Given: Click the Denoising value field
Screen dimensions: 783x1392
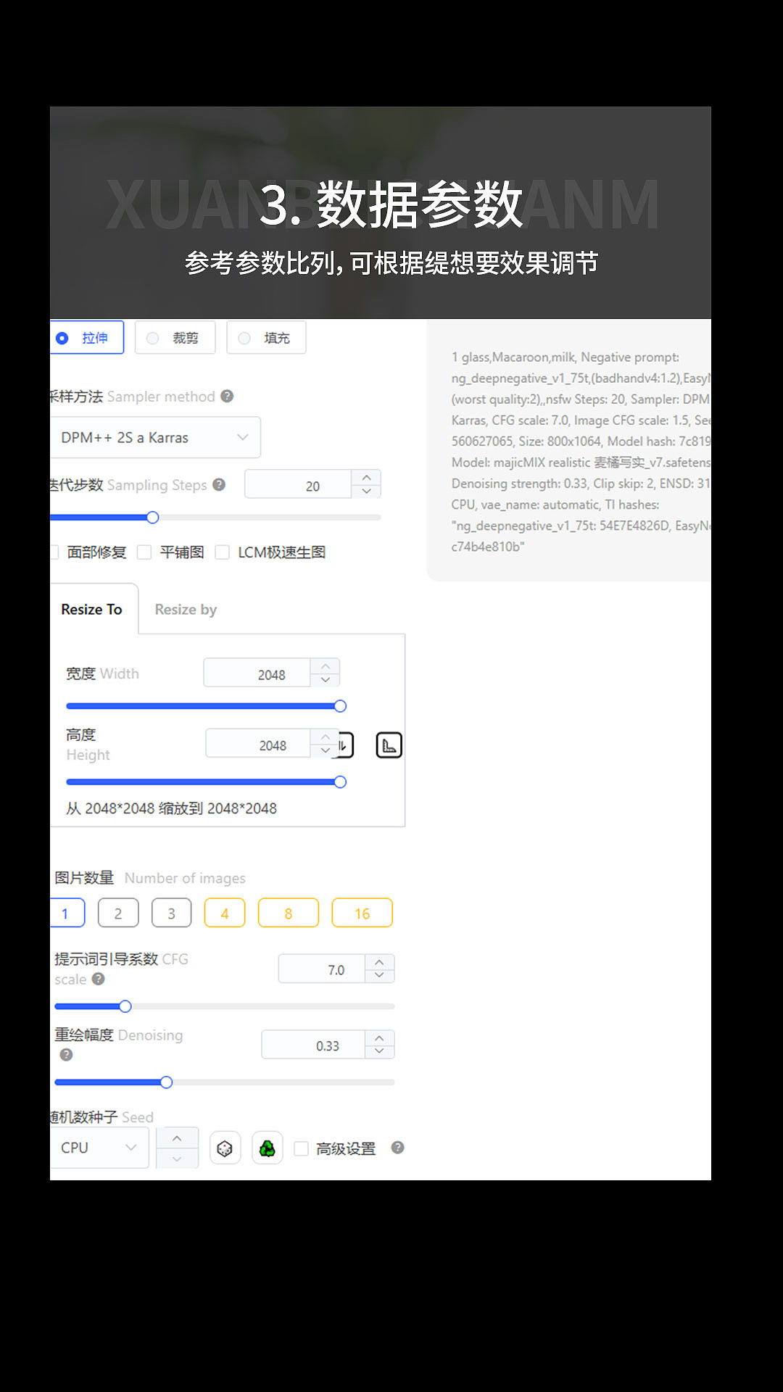Looking at the screenshot, I should pyautogui.click(x=313, y=1045).
